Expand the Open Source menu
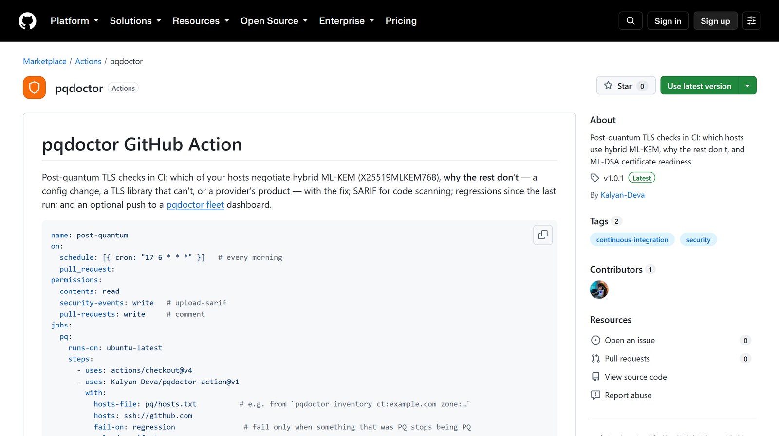Image resolution: width=779 pixels, height=436 pixels. [x=274, y=21]
